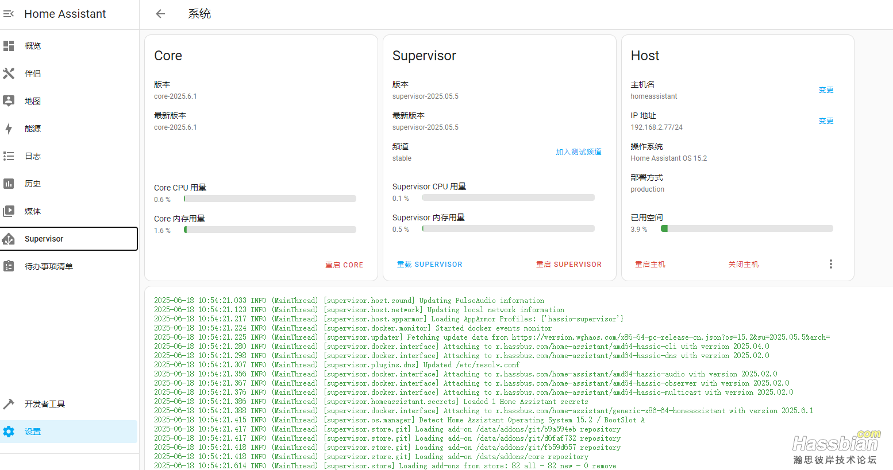Click the Core CPU 用量 progress bar
893x470 pixels.
tap(270, 199)
